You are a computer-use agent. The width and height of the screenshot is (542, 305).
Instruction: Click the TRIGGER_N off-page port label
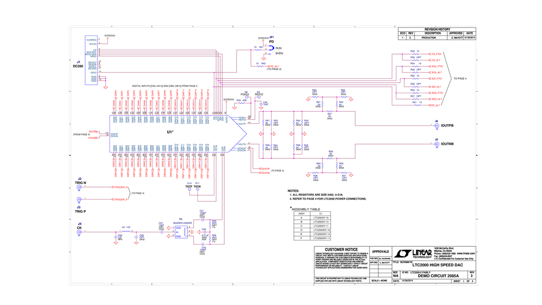[x=121, y=187]
